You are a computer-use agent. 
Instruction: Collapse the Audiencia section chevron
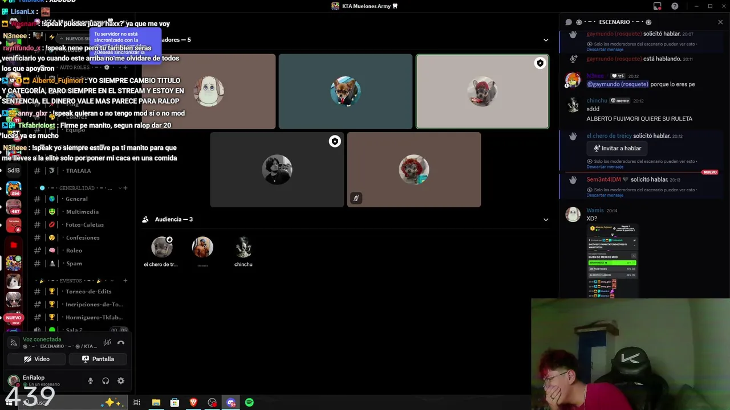point(546,219)
